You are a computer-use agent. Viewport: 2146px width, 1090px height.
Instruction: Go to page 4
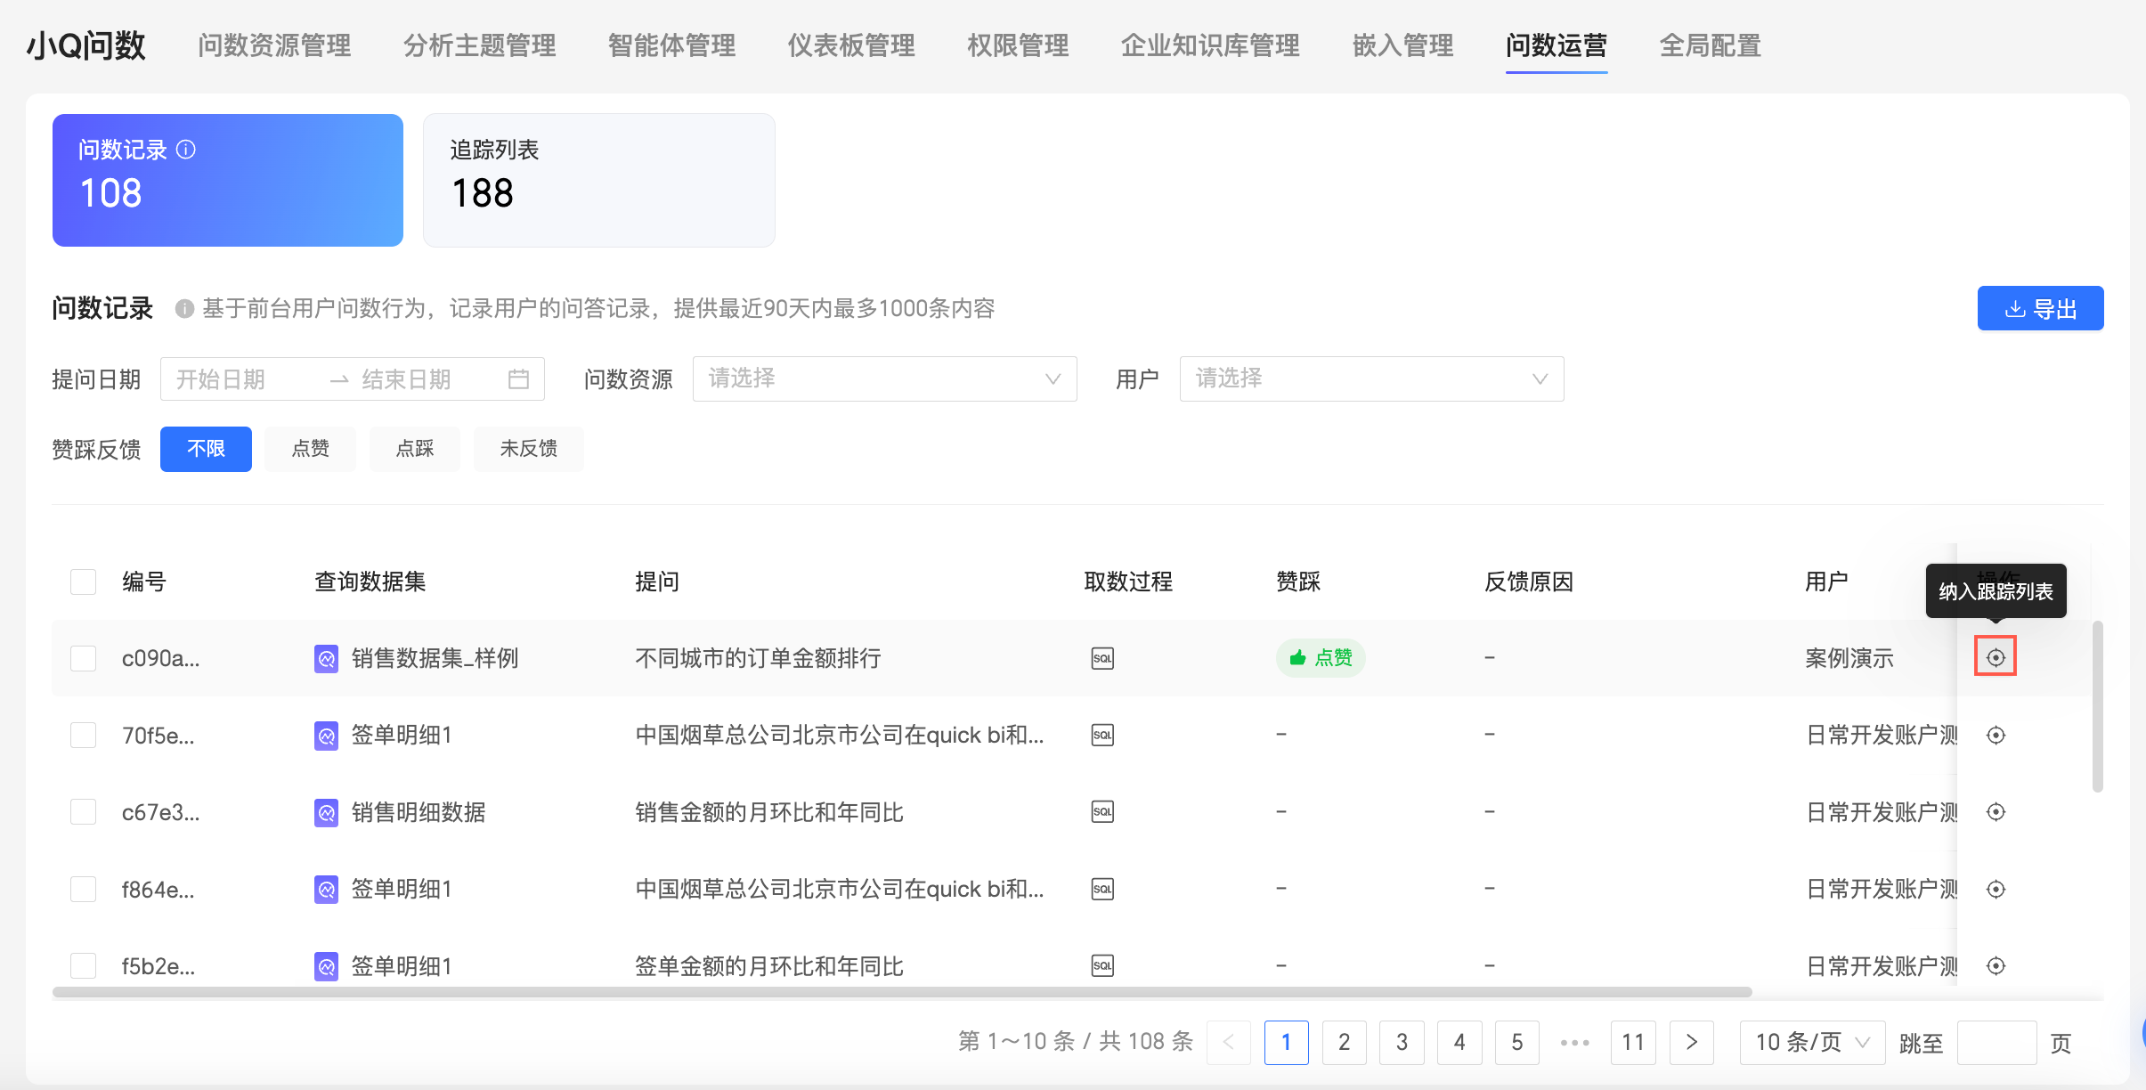pyautogui.click(x=1459, y=1042)
